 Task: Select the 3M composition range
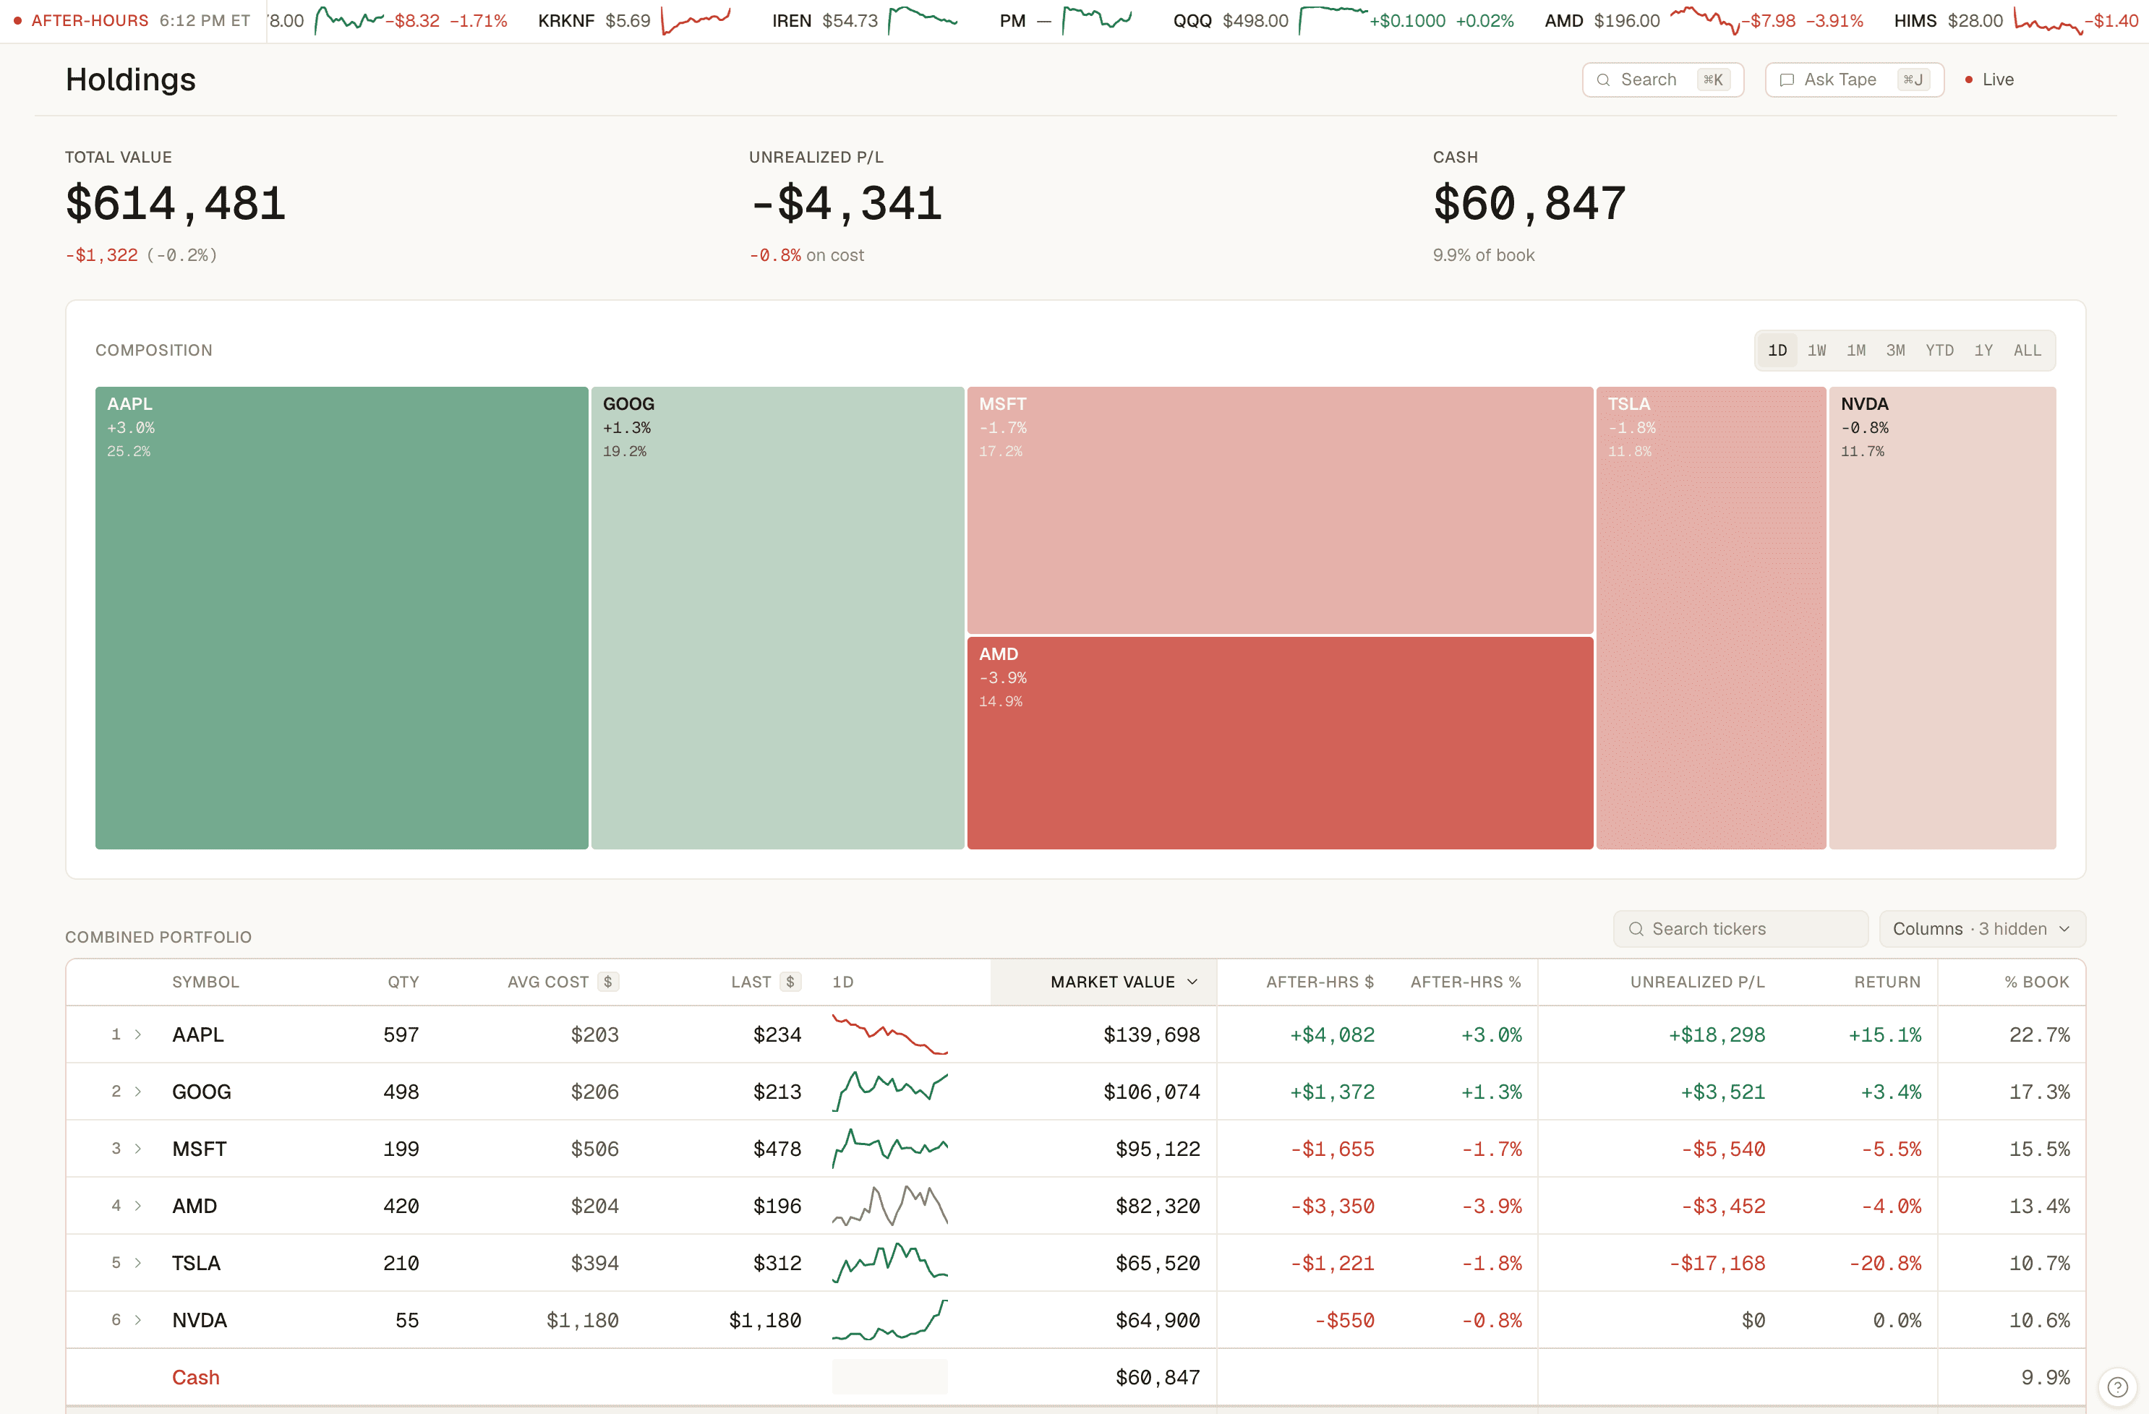(1895, 351)
